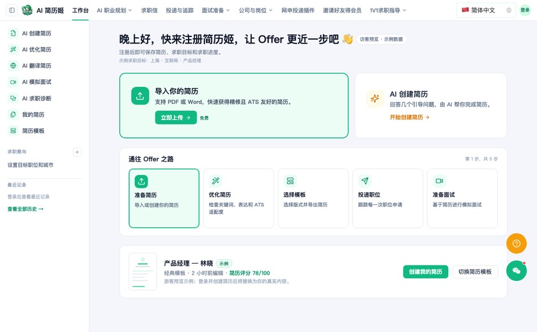Image resolution: width=537 pixels, height=332 pixels.
Task: Open 邀请好友得会员 menu item
Action: tap(342, 10)
